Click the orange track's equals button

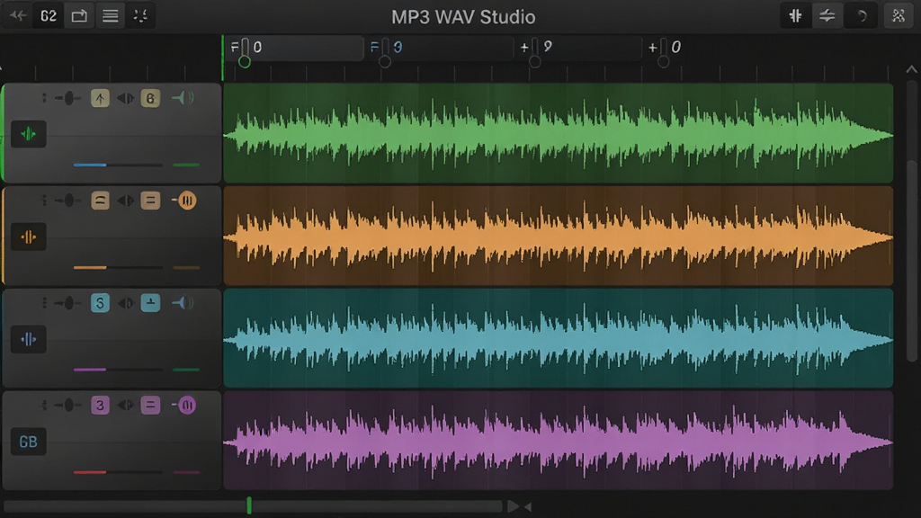150,201
